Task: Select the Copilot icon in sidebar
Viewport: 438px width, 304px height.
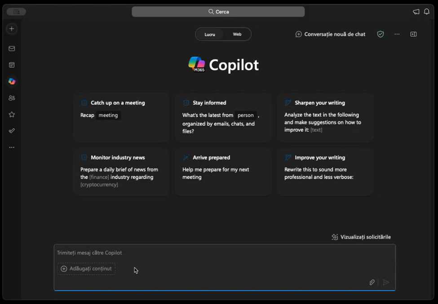Action: [x=12, y=82]
